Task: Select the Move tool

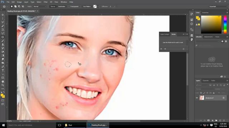Action: click(x=3, y=15)
